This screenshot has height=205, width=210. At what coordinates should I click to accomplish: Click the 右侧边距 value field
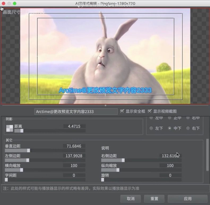coord(170,156)
